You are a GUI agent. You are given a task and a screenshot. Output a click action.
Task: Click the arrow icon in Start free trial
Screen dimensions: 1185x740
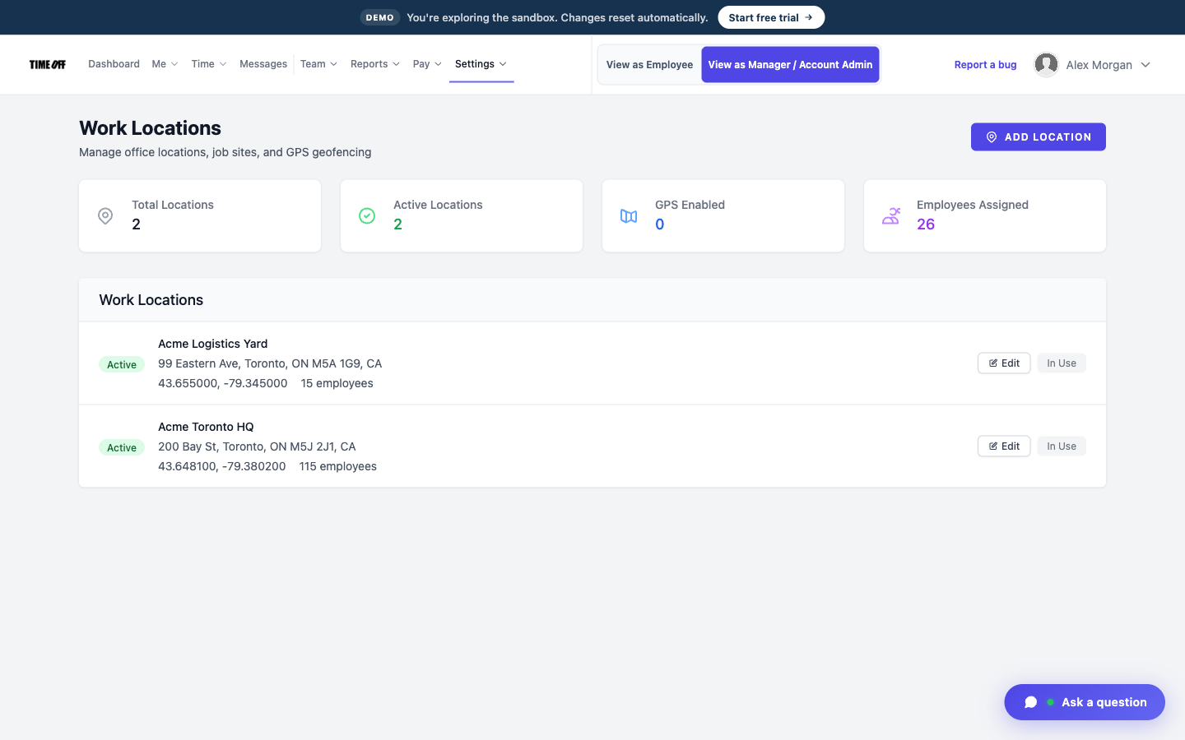pos(809,17)
